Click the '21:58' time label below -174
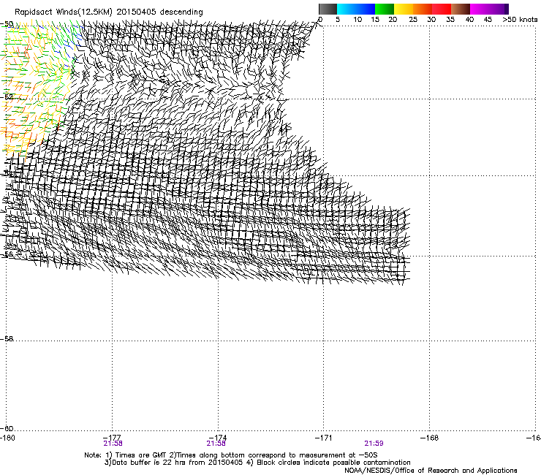 [216, 444]
